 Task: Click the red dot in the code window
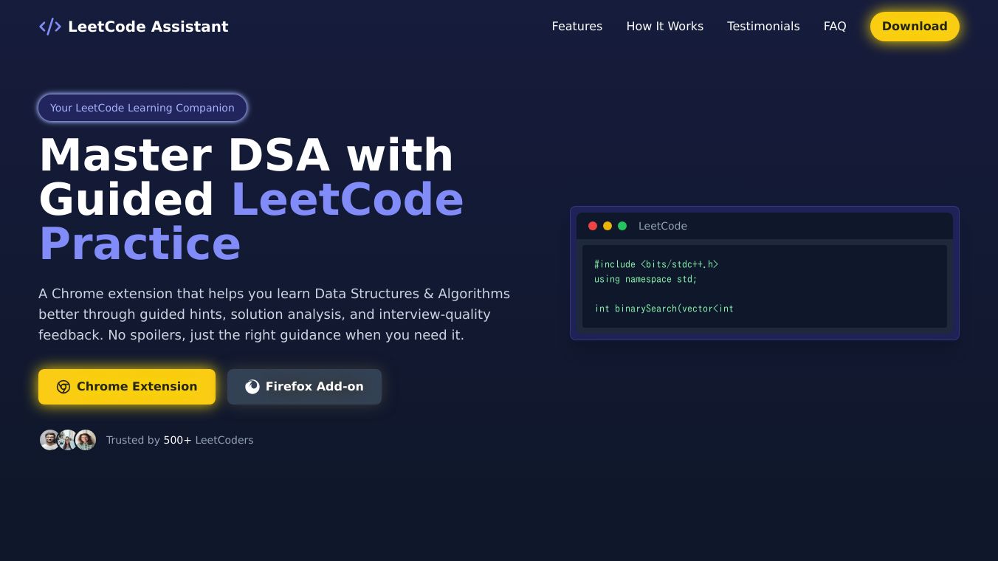pyautogui.click(x=593, y=226)
